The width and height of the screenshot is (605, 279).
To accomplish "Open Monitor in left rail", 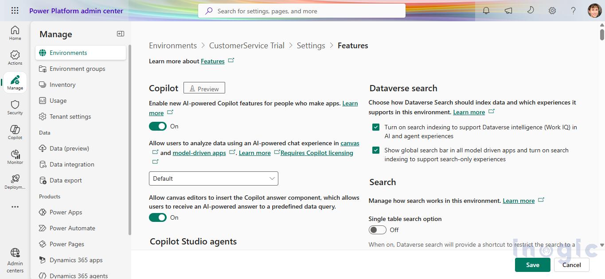I will 15,157.
